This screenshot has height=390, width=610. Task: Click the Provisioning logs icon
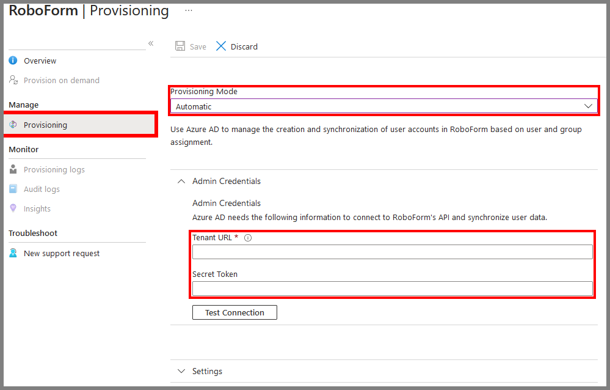point(13,169)
